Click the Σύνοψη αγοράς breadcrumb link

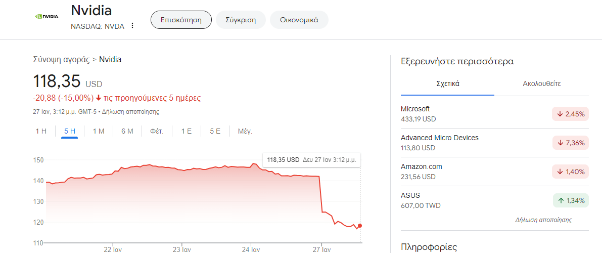pos(61,60)
